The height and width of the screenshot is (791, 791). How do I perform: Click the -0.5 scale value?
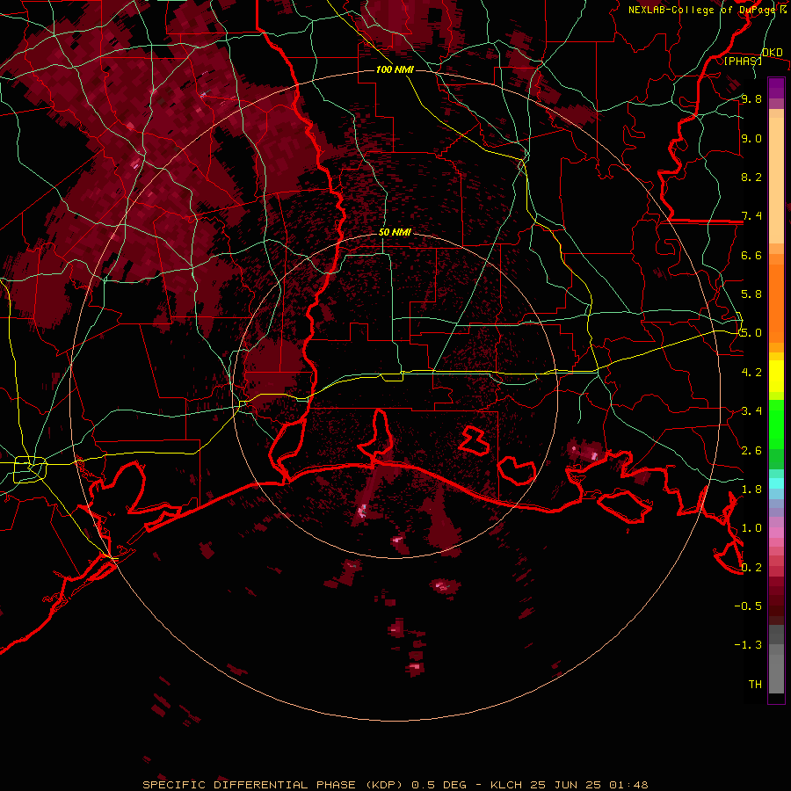click(748, 606)
